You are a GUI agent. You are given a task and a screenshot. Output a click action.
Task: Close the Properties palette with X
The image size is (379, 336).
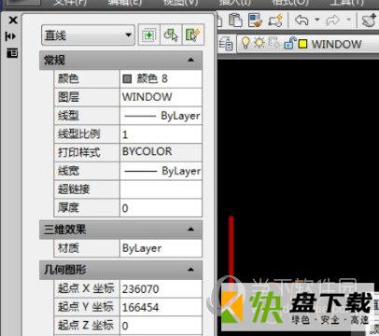pos(13,21)
